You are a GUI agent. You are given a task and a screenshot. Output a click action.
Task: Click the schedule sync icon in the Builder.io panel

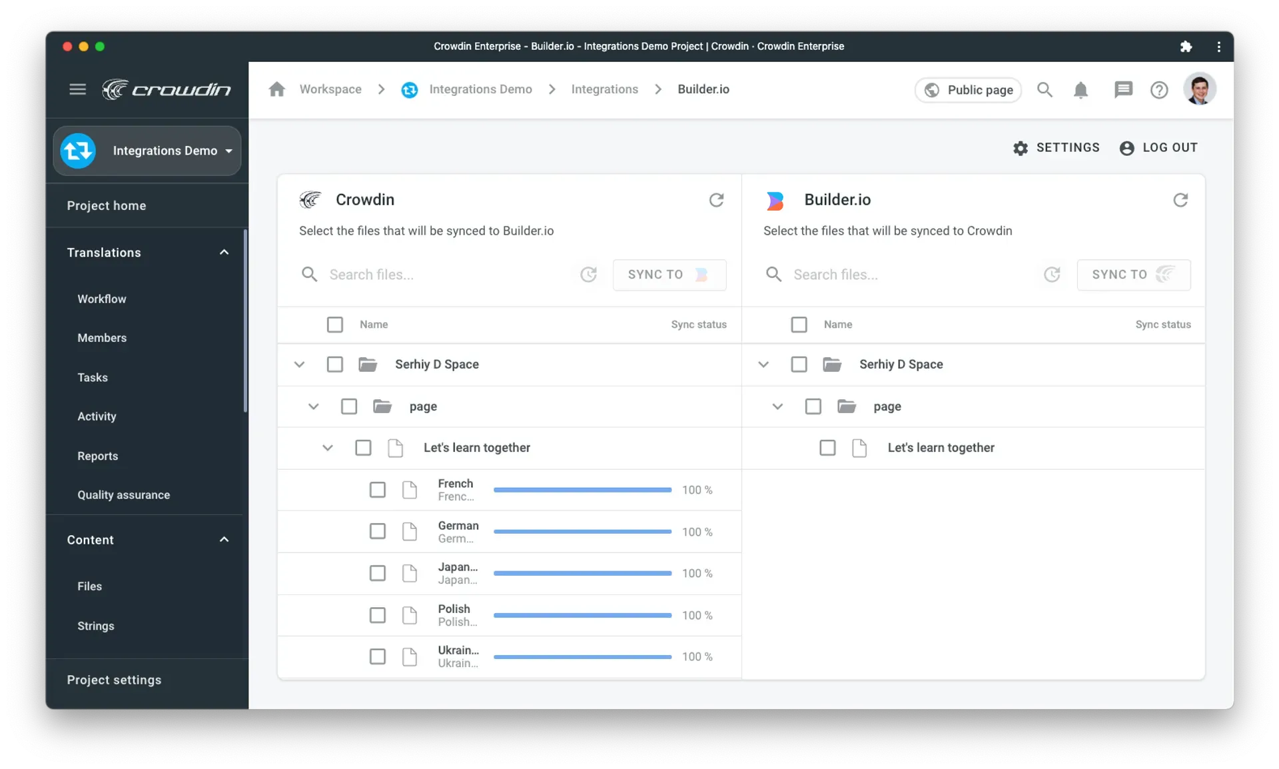(x=1052, y=275)
